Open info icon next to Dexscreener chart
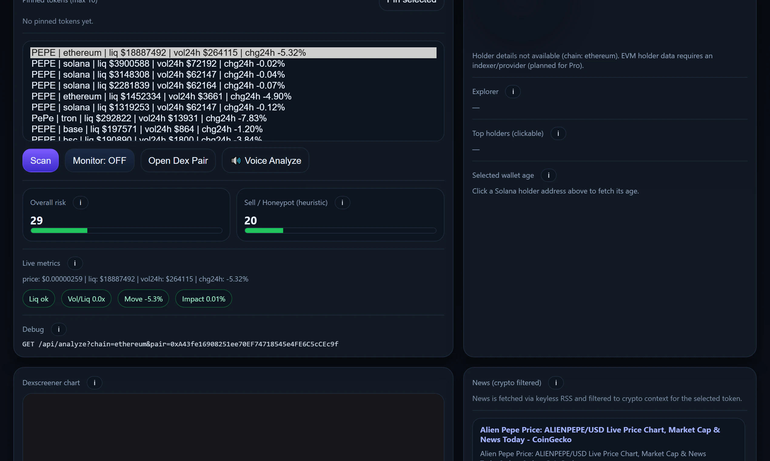This screenshot has height=461, width=770. click(x=94, y=383)
